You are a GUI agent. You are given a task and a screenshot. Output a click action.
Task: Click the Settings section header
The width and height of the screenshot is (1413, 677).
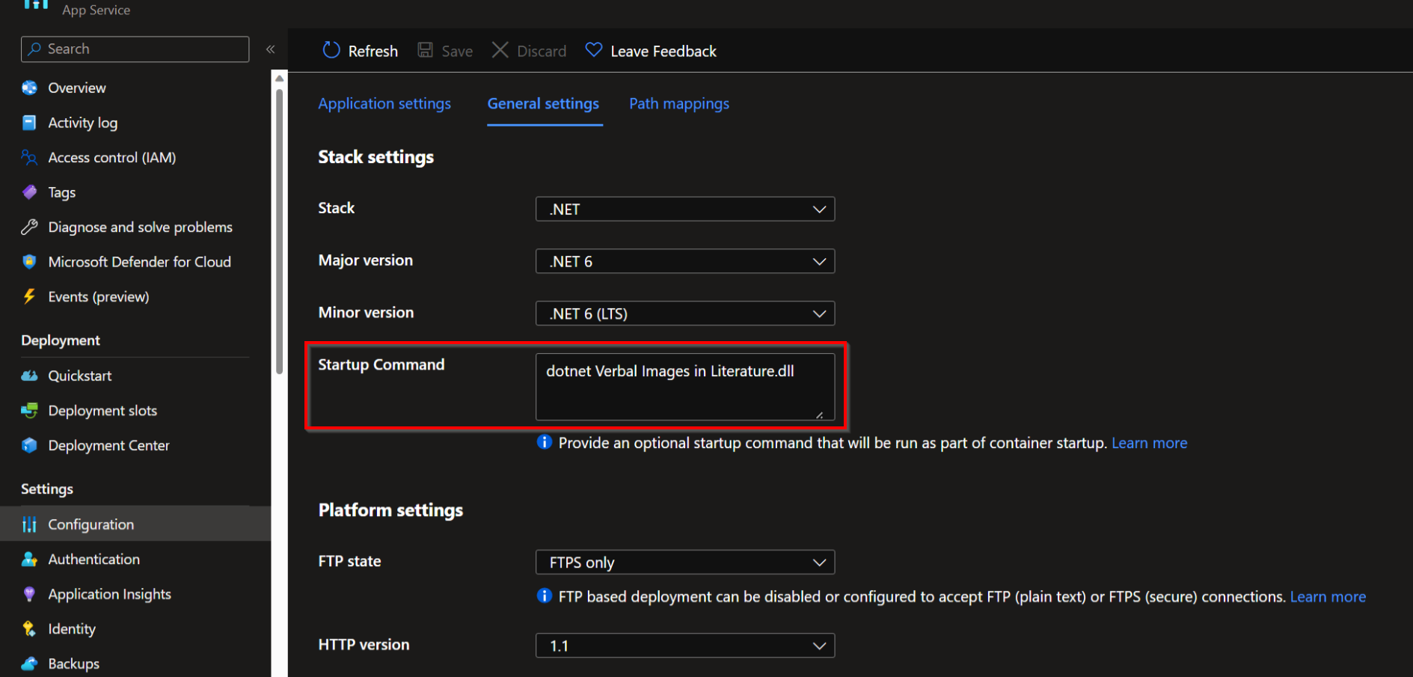[x=47, y=489]
